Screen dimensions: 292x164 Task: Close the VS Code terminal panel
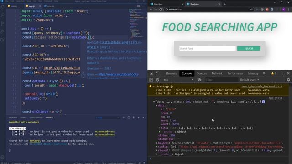point(143,118)
